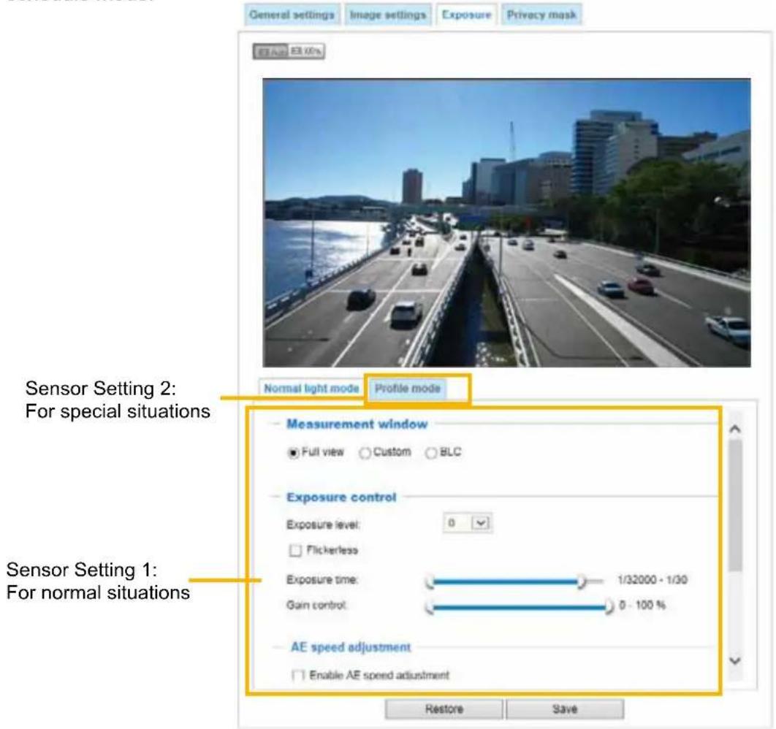776x729 pixels.
Task: Click the Save button
Action: (x=565, y=709)
